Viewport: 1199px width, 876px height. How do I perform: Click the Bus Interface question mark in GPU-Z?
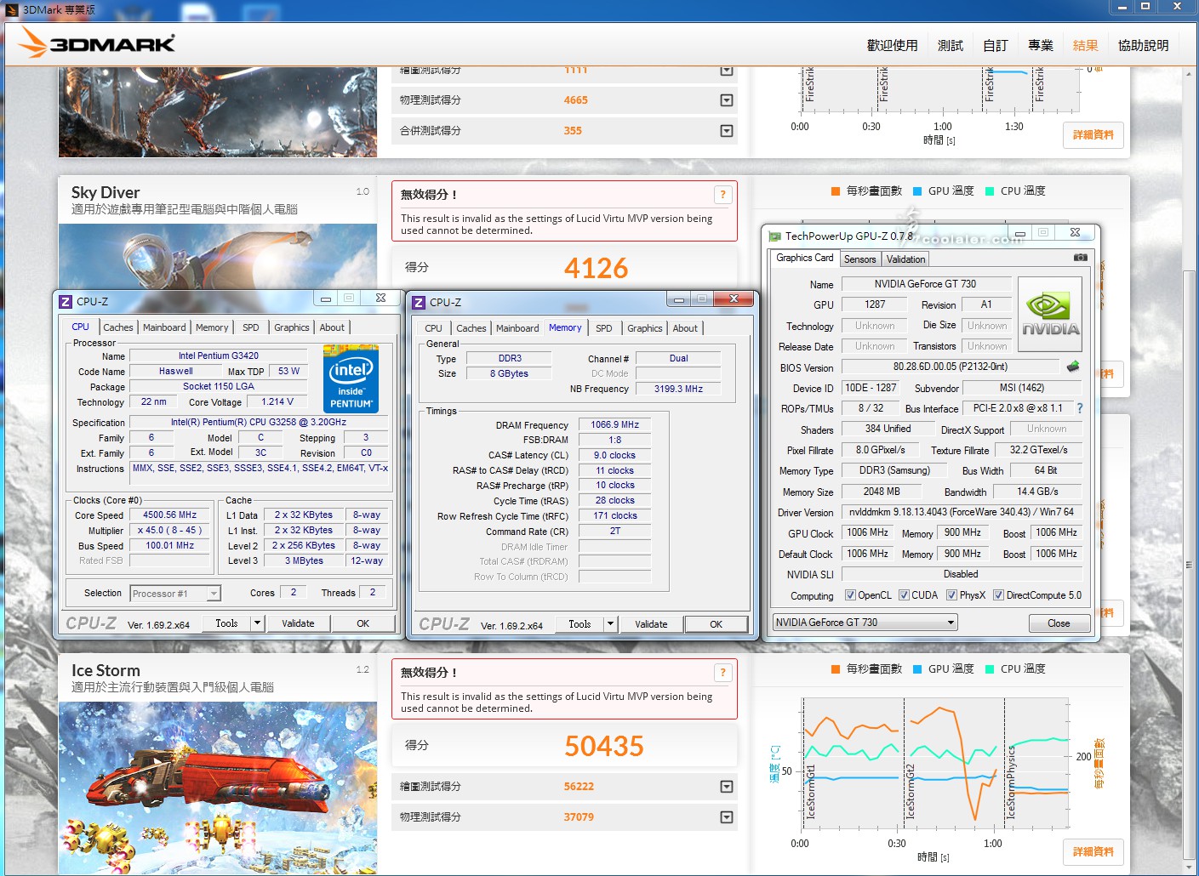point(1079,408)
